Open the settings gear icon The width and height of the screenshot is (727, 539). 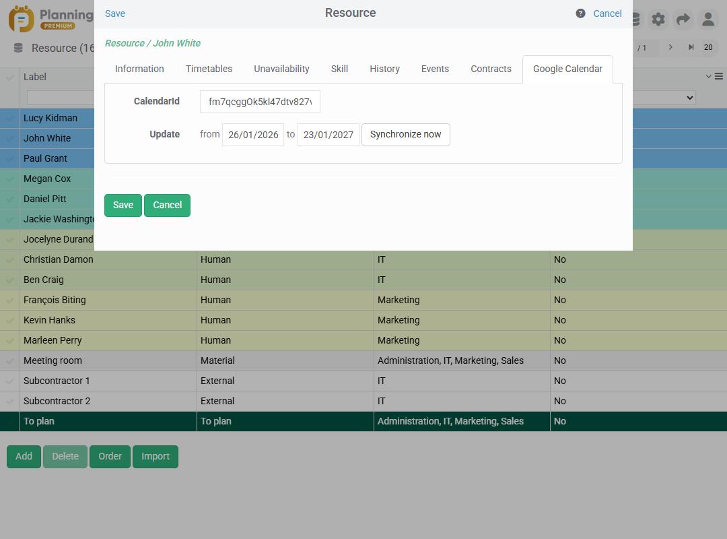pos(658,19)
